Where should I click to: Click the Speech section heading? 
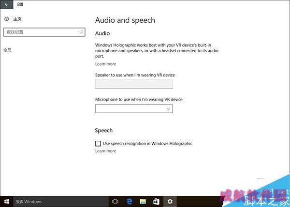pyautogui.click(x=104, y=131)
